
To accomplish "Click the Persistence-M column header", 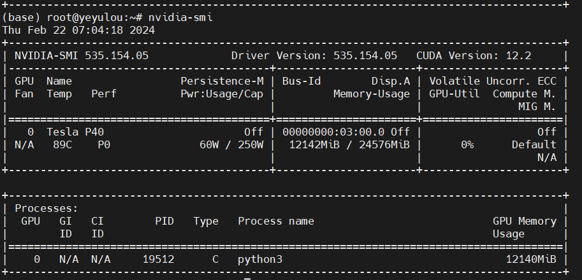I will (x=222, y=81).
